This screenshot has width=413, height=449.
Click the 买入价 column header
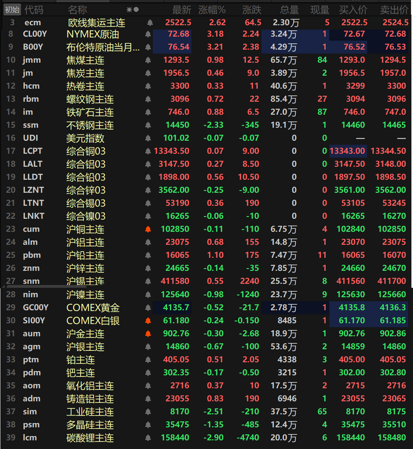click(353, 10)
